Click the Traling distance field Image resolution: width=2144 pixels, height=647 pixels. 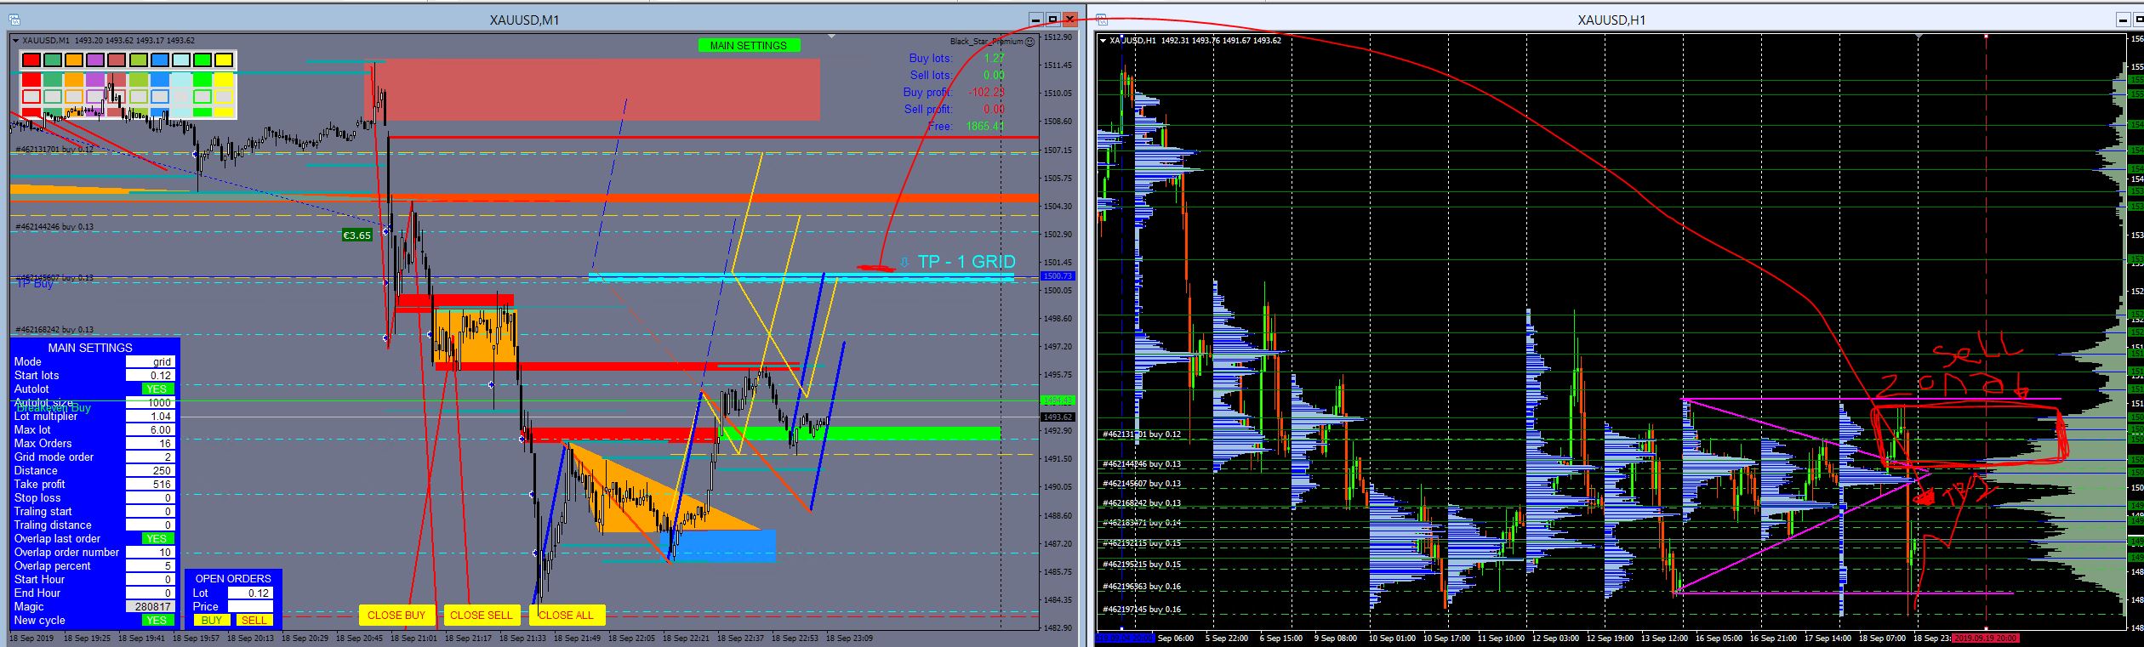pos(151,525)
